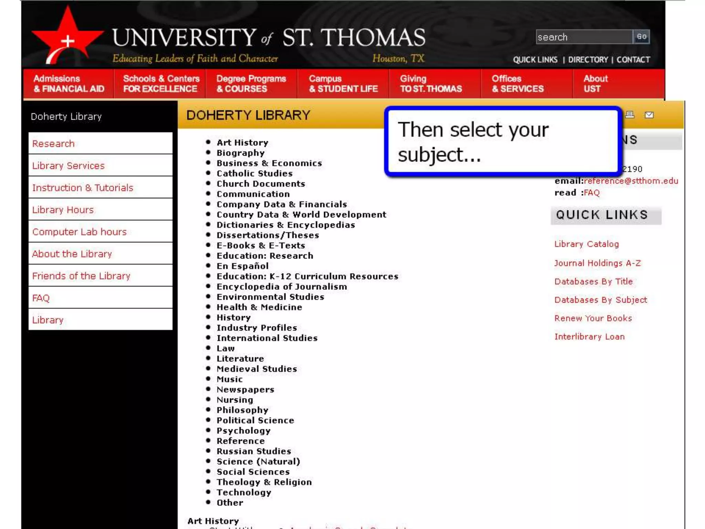Viewport: 705px width, 529px height.
Task: Open Admissions & Financial Aid menu
Action: click(69, 84)
